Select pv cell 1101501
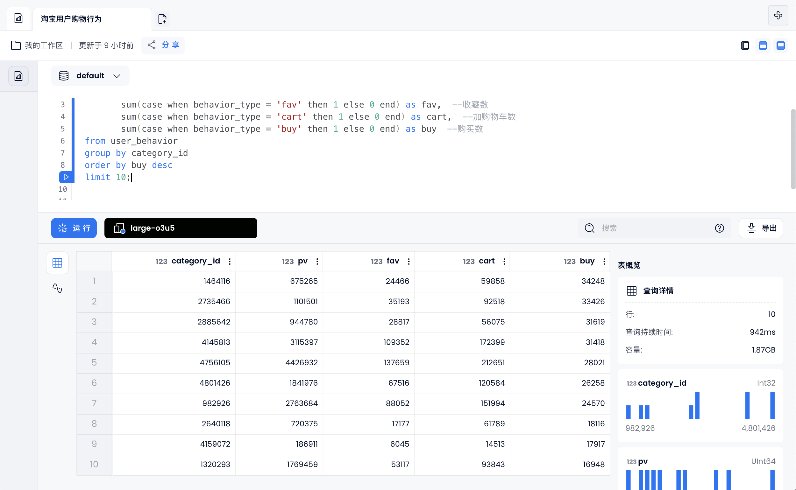The image size is (796, 490). pyautogui.click(x=279, y=301)
